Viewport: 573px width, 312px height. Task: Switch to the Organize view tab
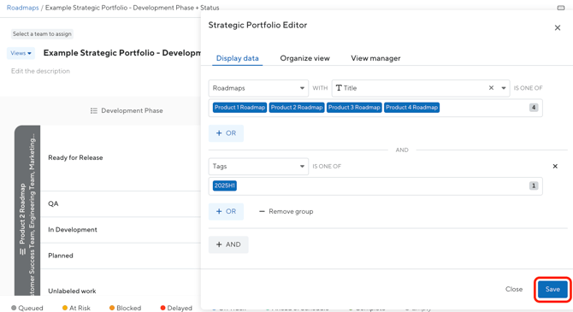tap(304, 58)
